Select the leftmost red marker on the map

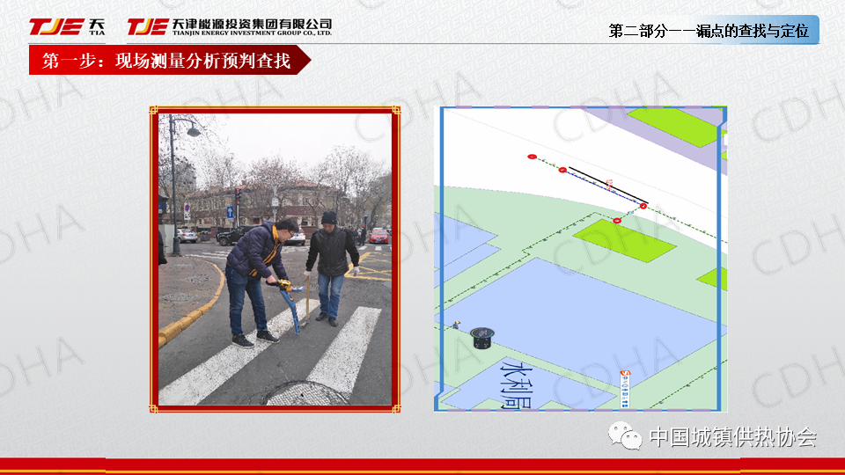click(x=532, y=157)
